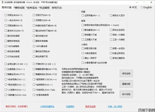Check 删除所有物品 option
The height and width of the screenshot is (112, 155).
point(6,41)
